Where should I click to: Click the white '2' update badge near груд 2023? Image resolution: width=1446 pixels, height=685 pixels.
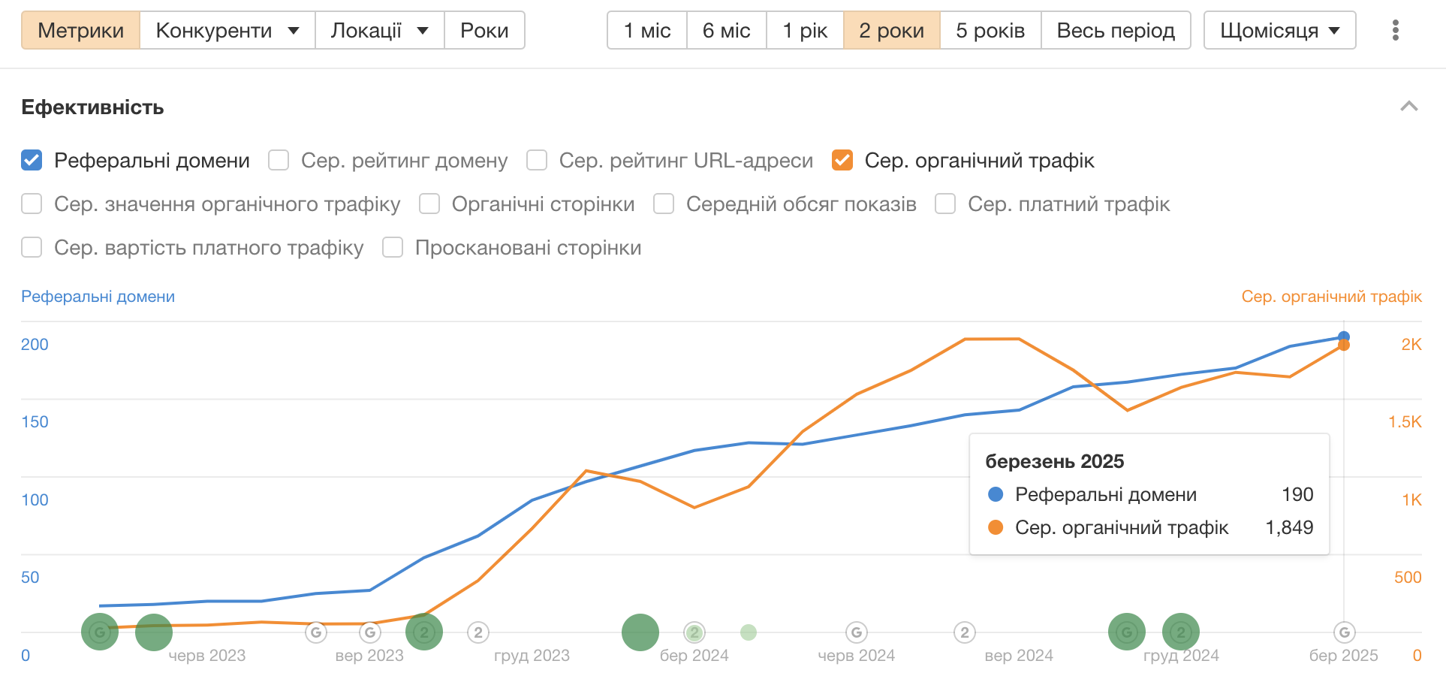(x=478, y=632)
